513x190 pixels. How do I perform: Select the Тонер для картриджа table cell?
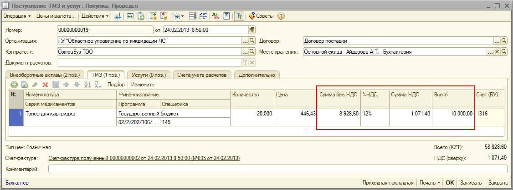click(68, 114)
